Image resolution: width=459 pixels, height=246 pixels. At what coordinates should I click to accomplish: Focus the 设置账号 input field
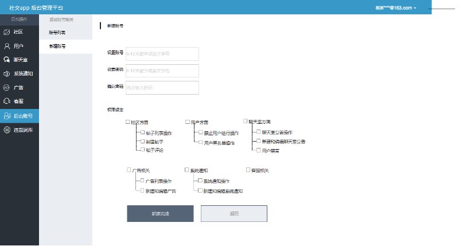(x=162, y=54)
